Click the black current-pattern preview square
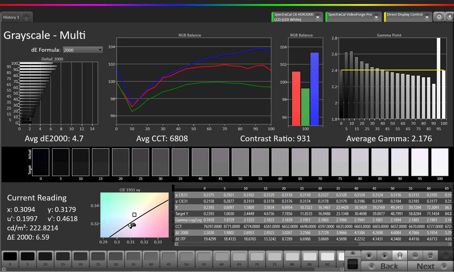The image size is (454, 272). pyautogui.click(x=353, y=264)
